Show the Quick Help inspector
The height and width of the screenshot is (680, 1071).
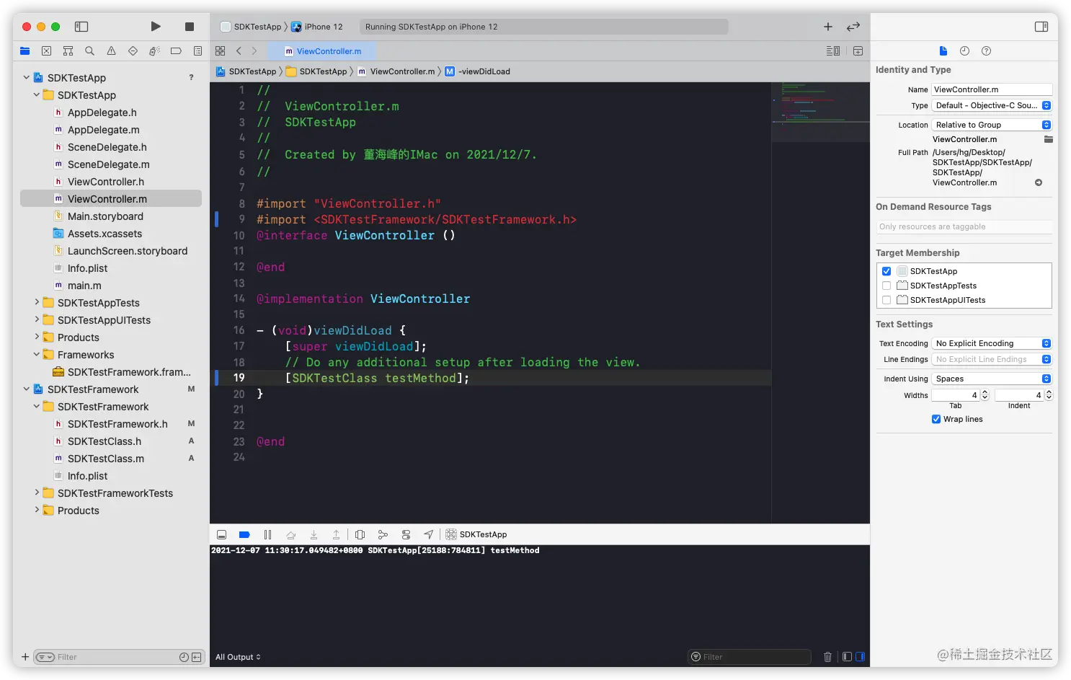point(987,50)
